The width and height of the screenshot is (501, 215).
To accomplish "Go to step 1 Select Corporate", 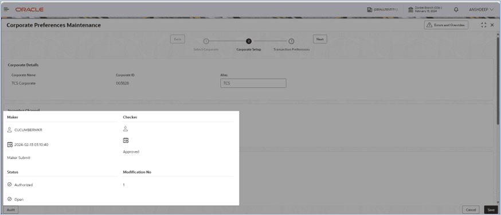I will tap(206, 41).
